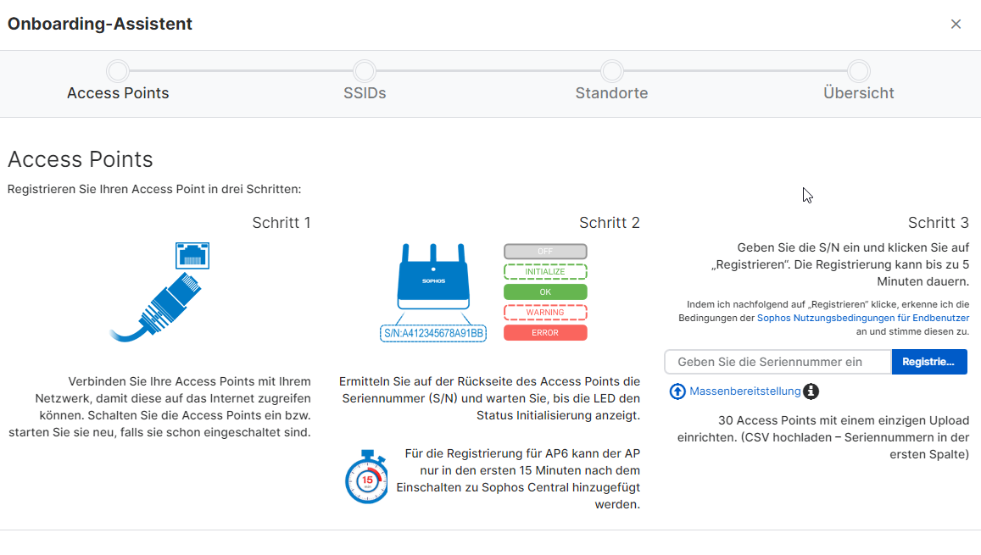Image resolution: width=981 pixels, height=555 pixels.
Task: Close the Onboarding-Assistent dialog
Action: 956,24
